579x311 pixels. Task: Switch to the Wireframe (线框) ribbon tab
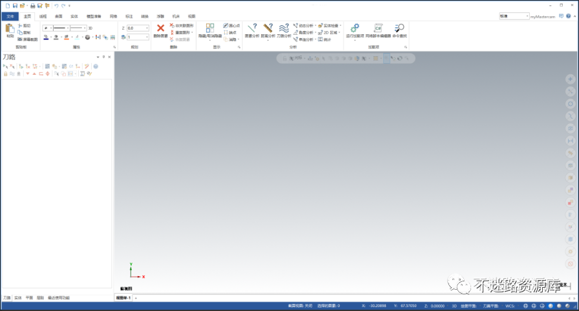click(x=43, y=16)
